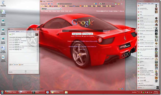The width and height of the screenshot is (161, 95).
Task: Open the Gmail bookmark in bookmarks toolbar
Action: 63,6
